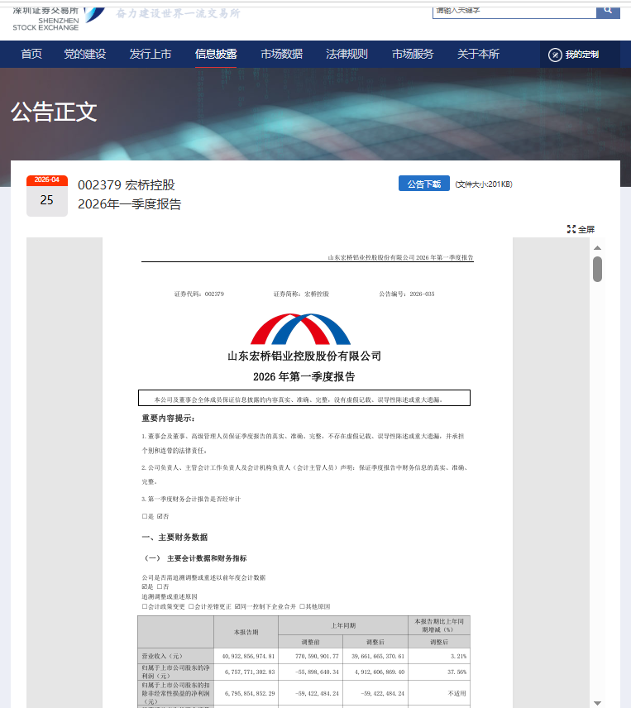Click the search magnifier icon
631x708 pixels.
tap(608, 9)
